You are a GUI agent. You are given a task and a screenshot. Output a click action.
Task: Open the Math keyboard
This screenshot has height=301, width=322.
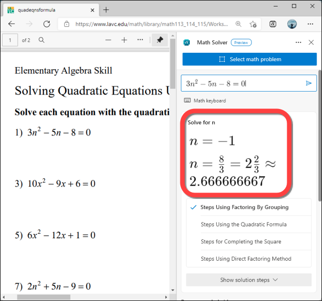[x=205, y=100]
